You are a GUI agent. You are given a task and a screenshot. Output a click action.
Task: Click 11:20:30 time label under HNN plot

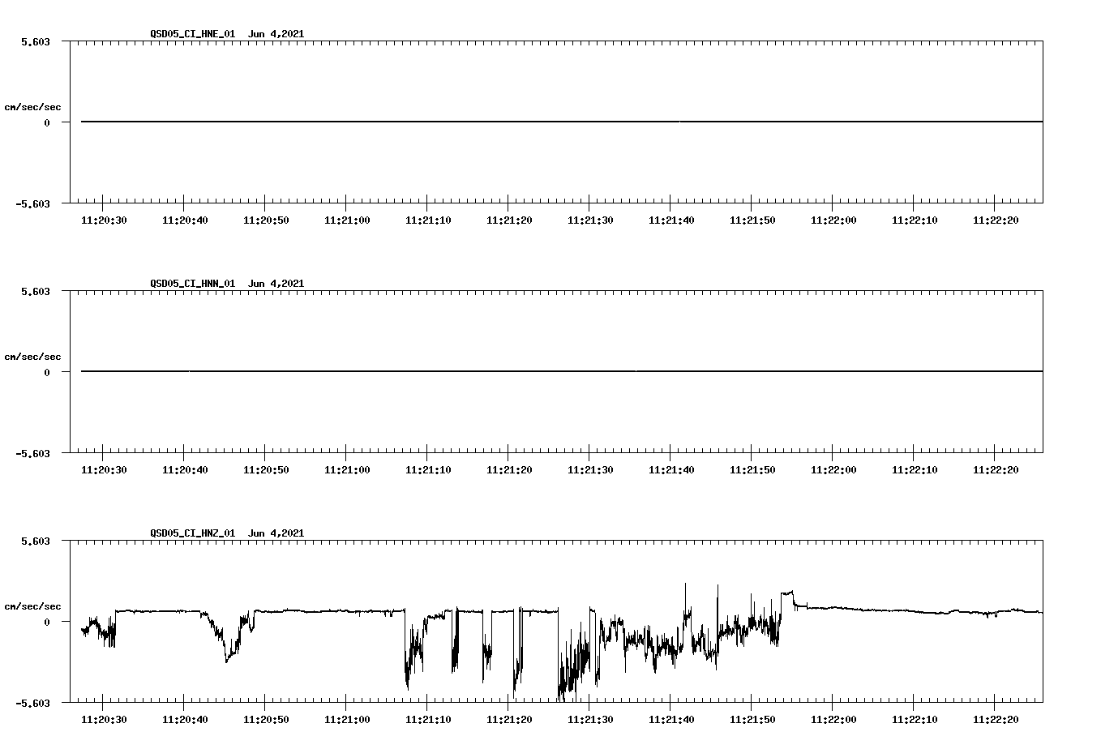tap(104, 470)
